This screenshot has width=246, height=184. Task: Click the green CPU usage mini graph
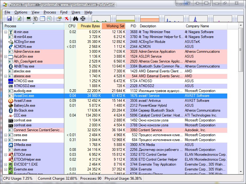(101, 19)
